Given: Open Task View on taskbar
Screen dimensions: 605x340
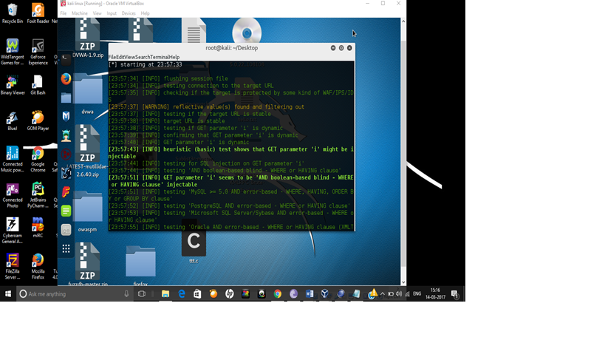Looking at the screenshot, I should tap(142, 293).
